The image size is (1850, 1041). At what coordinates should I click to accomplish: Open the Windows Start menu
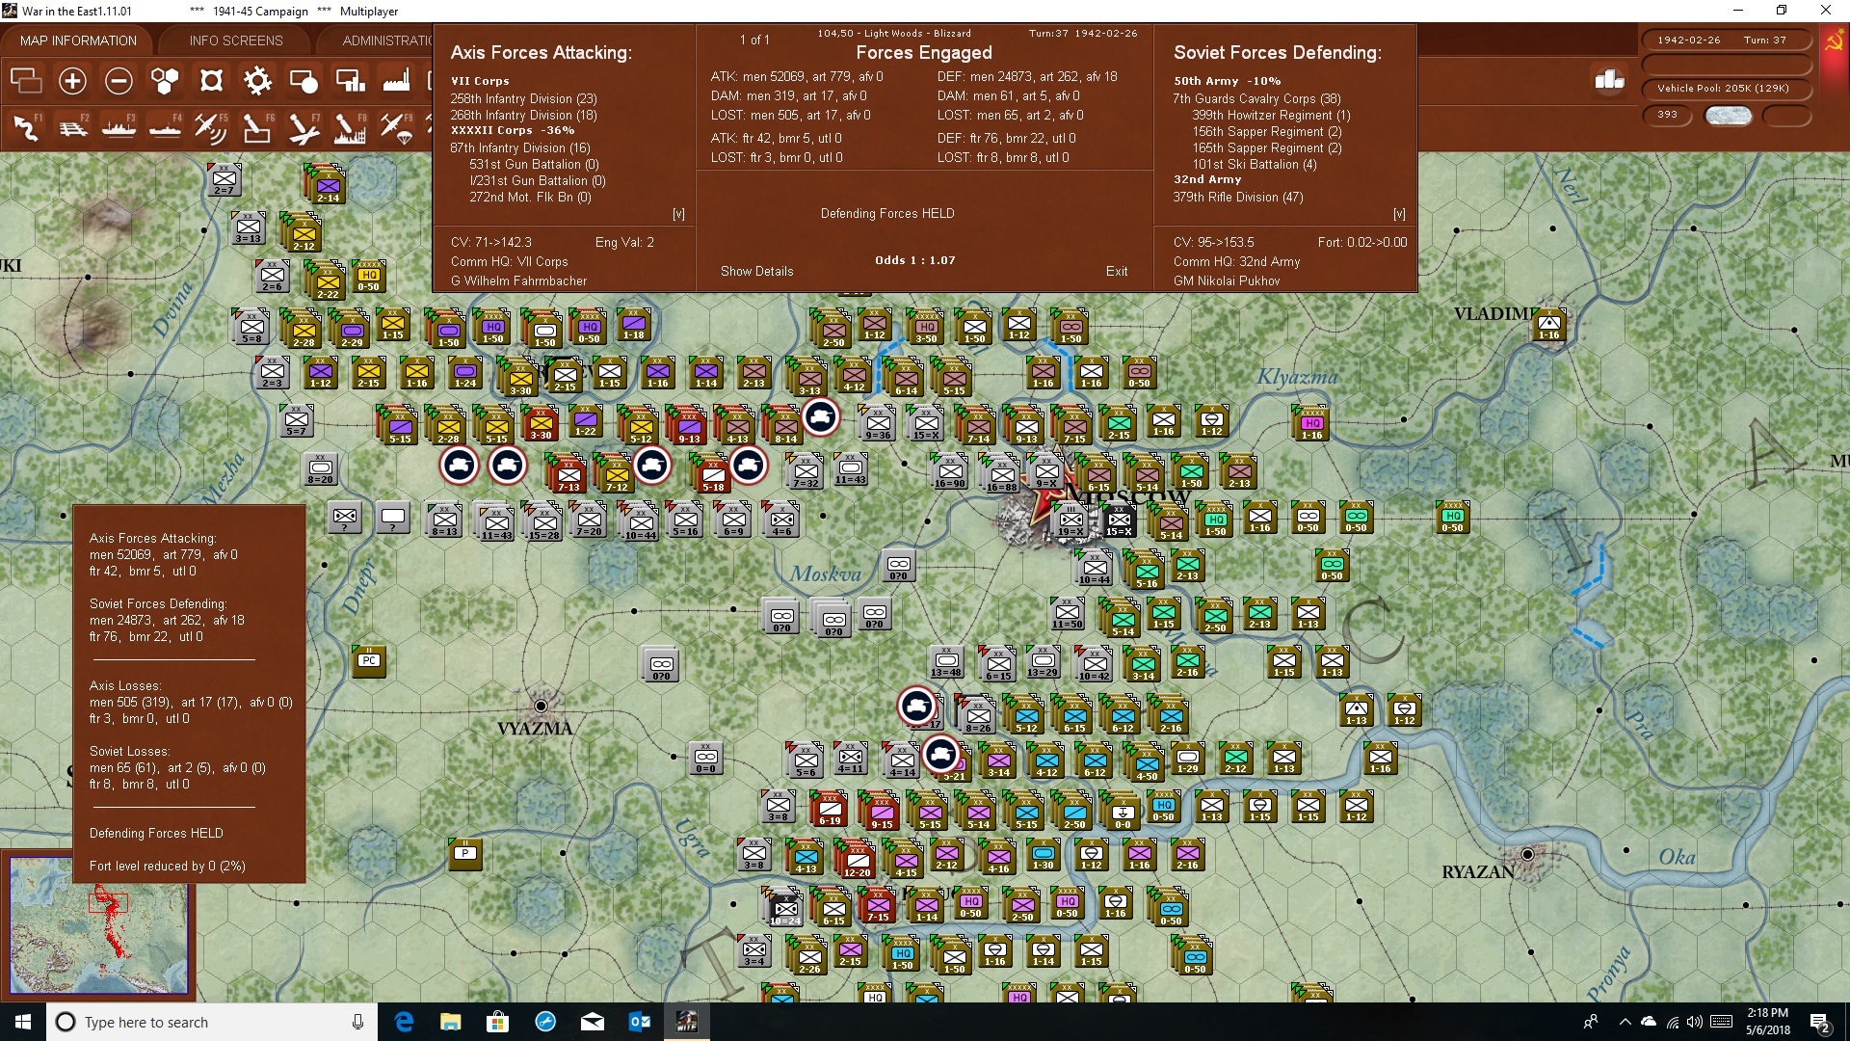tap(23, 1022)
